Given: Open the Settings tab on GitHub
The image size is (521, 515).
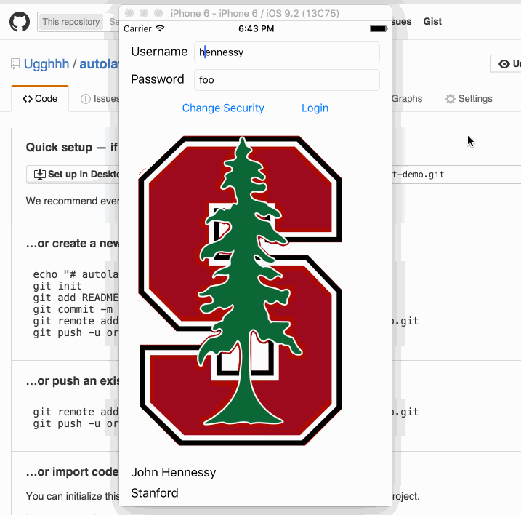Looking at the screenshot, I should click(469, 99).
